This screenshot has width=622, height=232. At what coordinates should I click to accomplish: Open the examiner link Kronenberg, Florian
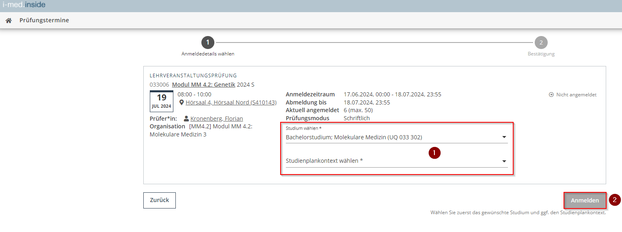click(x=217, y=119)
